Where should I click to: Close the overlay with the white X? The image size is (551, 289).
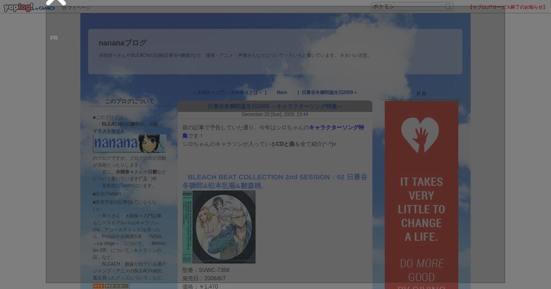56,2
